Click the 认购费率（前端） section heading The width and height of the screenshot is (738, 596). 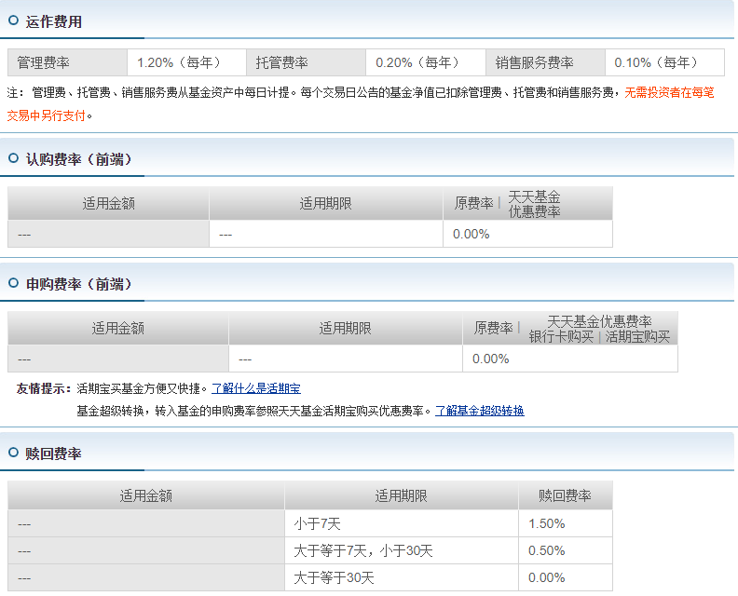79,159
